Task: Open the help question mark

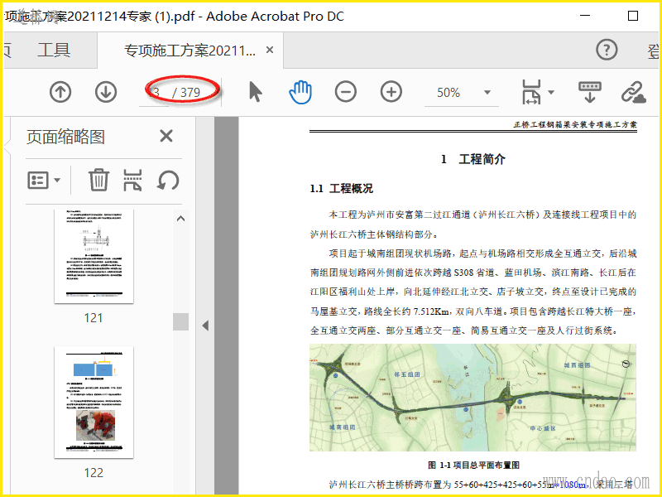Action: [x=607, y=50]
